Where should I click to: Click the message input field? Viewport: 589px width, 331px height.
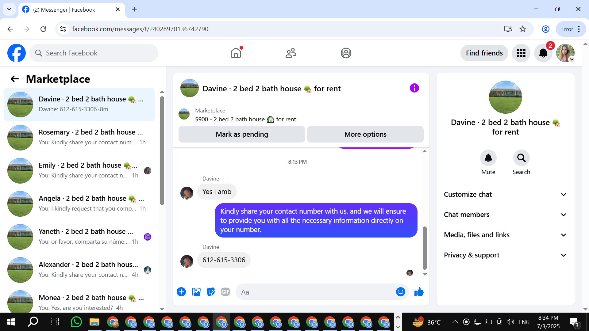tap(316, 292)
